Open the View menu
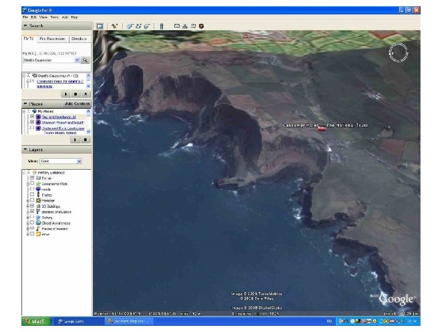The height and width of the screenshot is (332, 442). 43,17
